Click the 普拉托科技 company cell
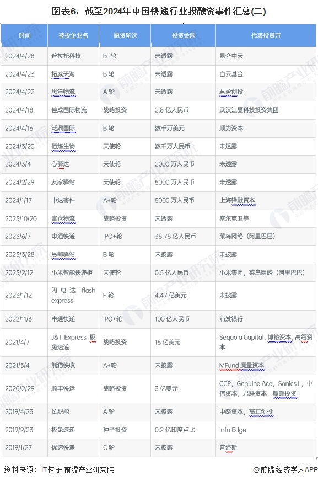 73,56
